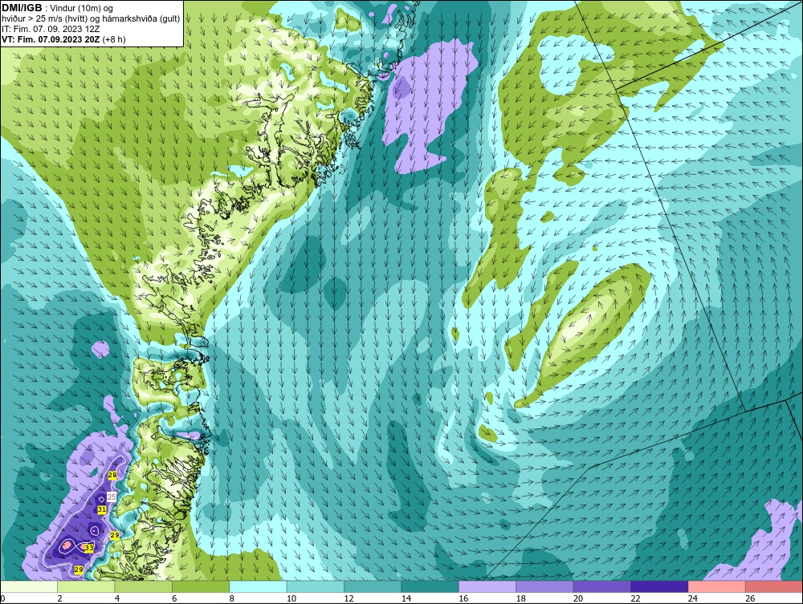The image size is (803, 604).
Task: Click legend tick value 14
Action: [x=406, y=598]
